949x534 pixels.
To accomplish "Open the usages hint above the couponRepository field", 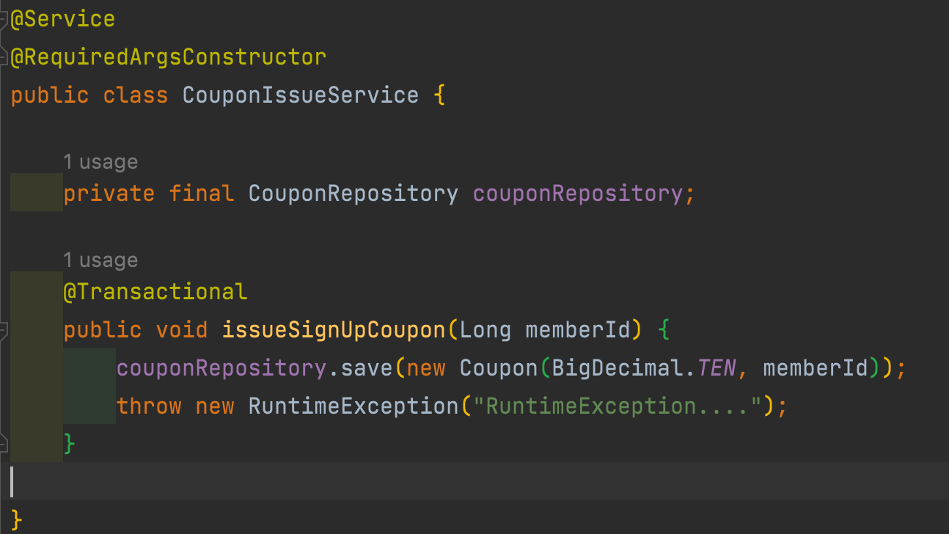I will tap(100, 162).
